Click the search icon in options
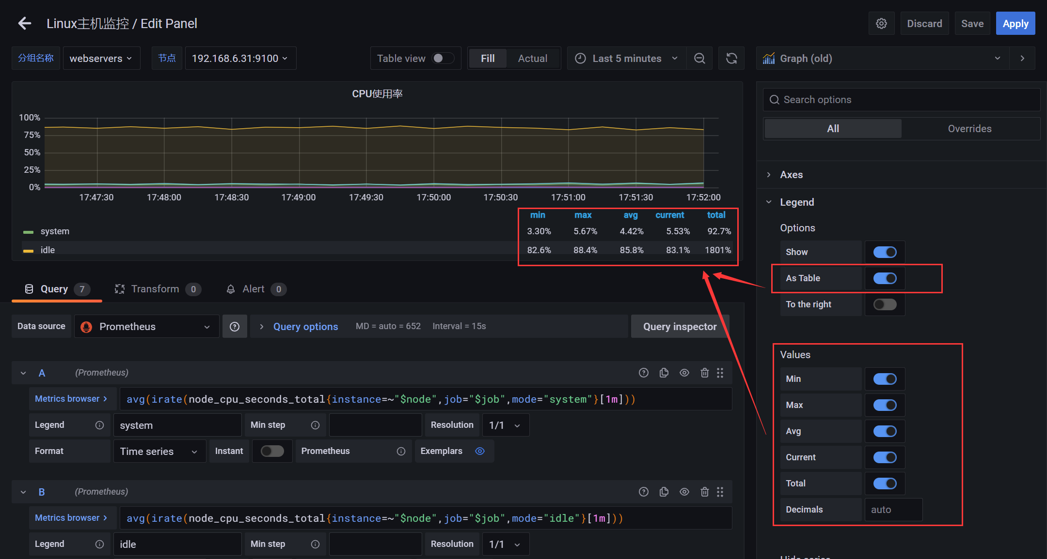 (x=775, y=100)
